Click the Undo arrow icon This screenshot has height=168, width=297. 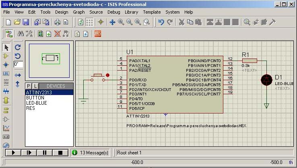[161, 22]
